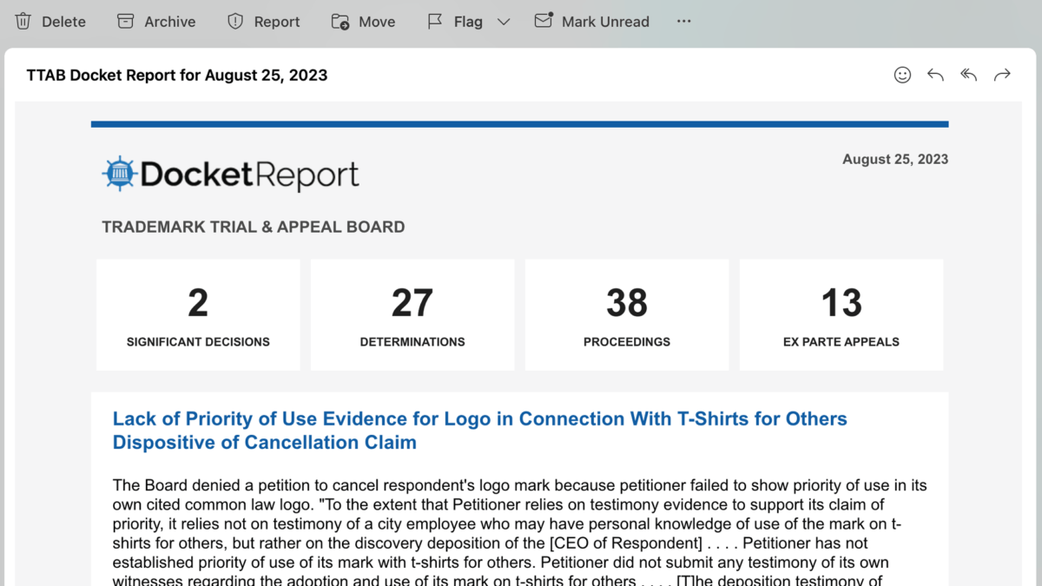Screen dimensions: 1042x586
Task: Select the Archive box icon
Action: click(126, 21)
